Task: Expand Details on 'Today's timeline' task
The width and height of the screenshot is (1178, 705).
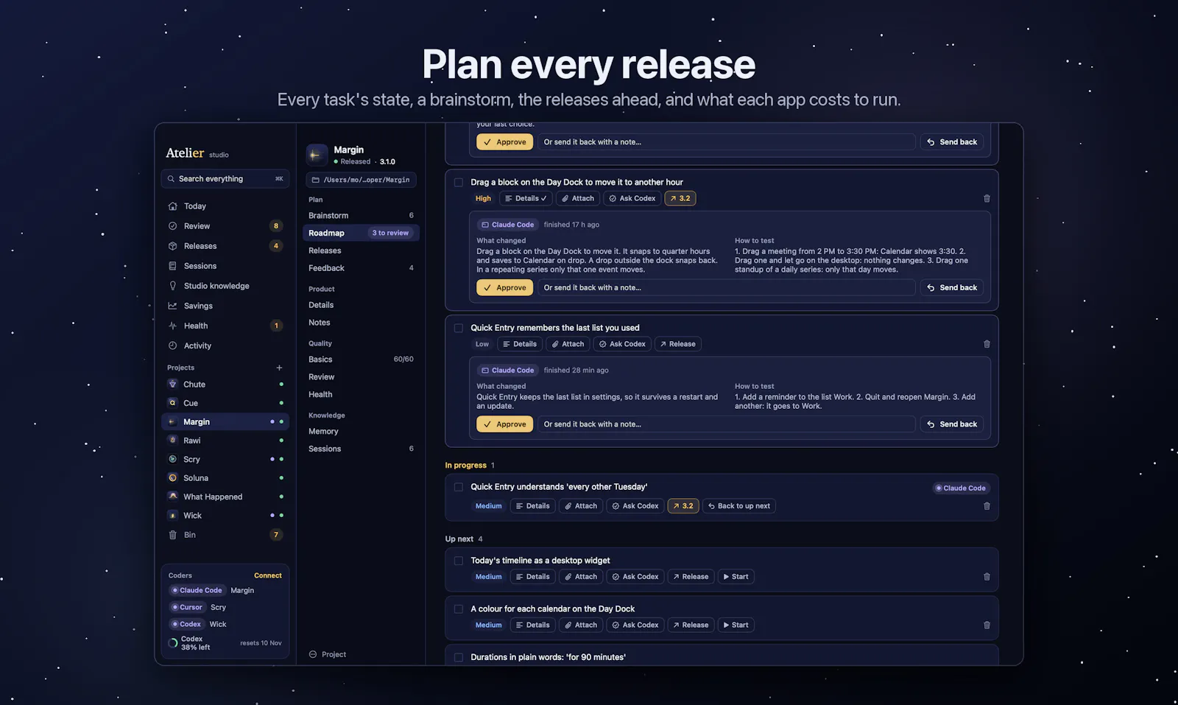Action: (x=533, y=577)
